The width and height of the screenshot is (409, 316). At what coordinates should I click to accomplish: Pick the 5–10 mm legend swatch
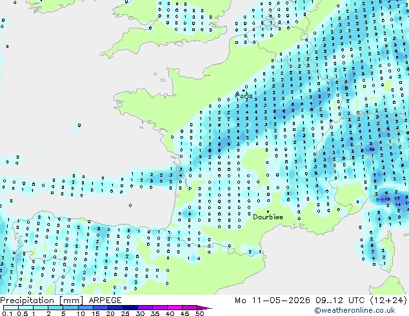70,308
